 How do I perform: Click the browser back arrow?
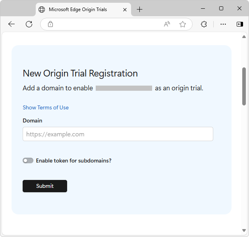[x=12, y=24]
